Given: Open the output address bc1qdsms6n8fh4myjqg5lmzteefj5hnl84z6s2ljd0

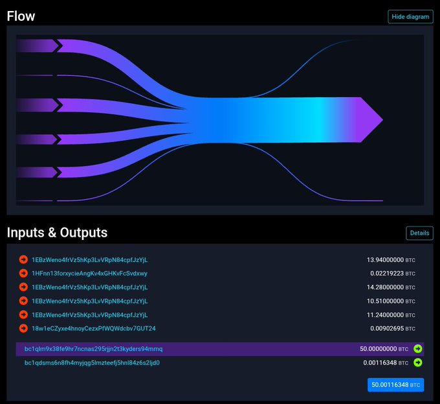Looking at the screenshot, I should click(92, 363).
